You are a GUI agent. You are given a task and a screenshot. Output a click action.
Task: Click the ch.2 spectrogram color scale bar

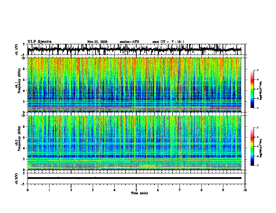[x=252, y=147]
